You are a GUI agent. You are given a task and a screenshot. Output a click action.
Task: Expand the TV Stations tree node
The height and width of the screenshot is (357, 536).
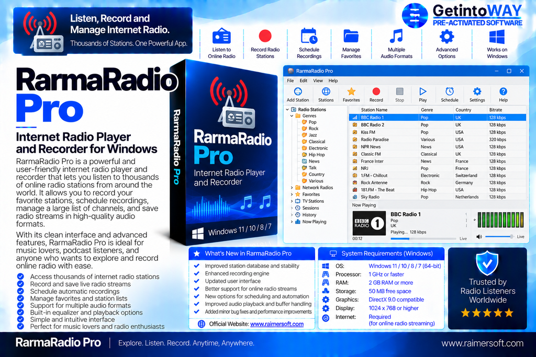pos(292,201)
